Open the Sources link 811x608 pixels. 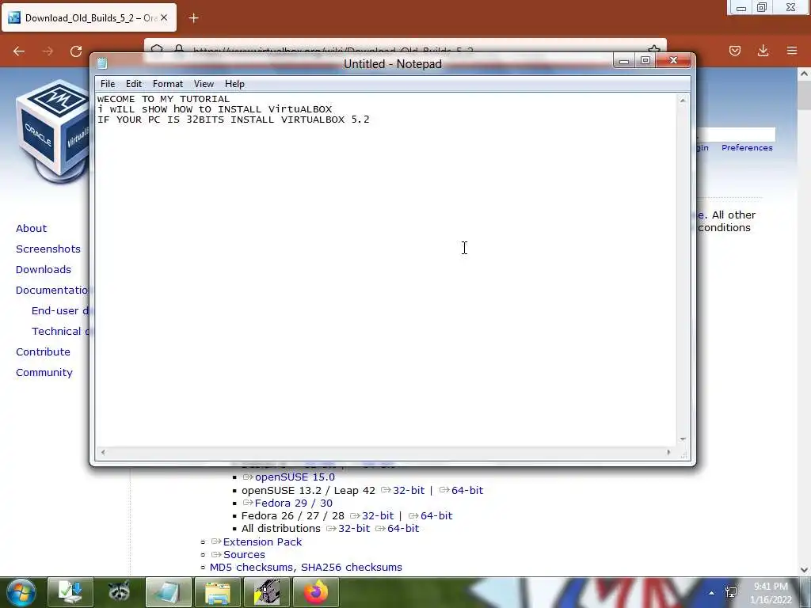(244, 555)
